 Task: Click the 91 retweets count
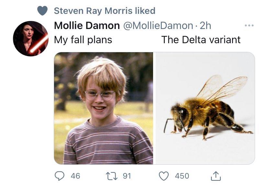pos(127,176)
